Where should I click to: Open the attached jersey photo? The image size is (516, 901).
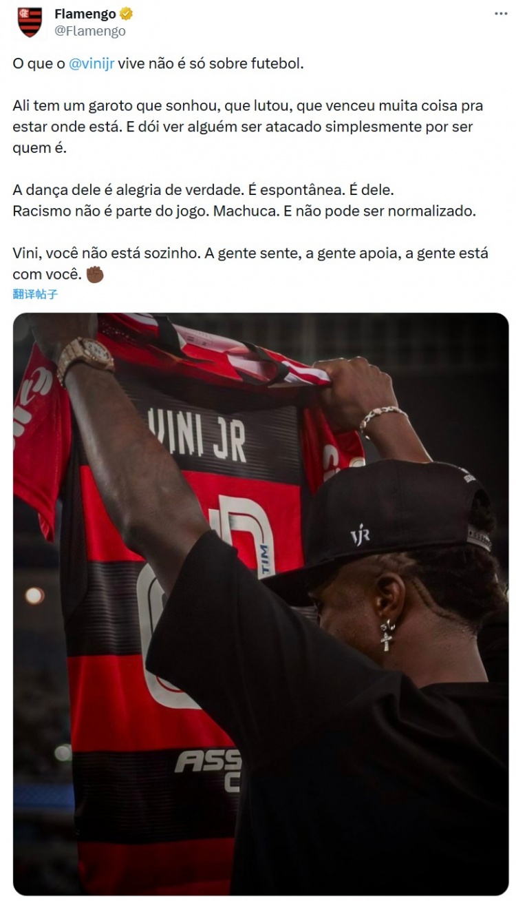coord(261,604)
